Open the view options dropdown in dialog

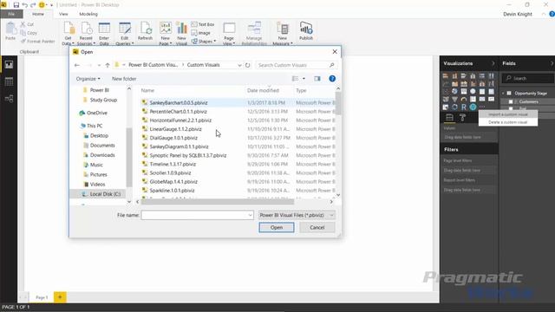pos(304,79)
